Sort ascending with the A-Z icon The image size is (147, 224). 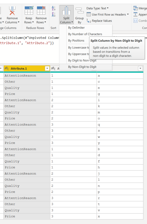pyautogui.click(x=54, y=8)
